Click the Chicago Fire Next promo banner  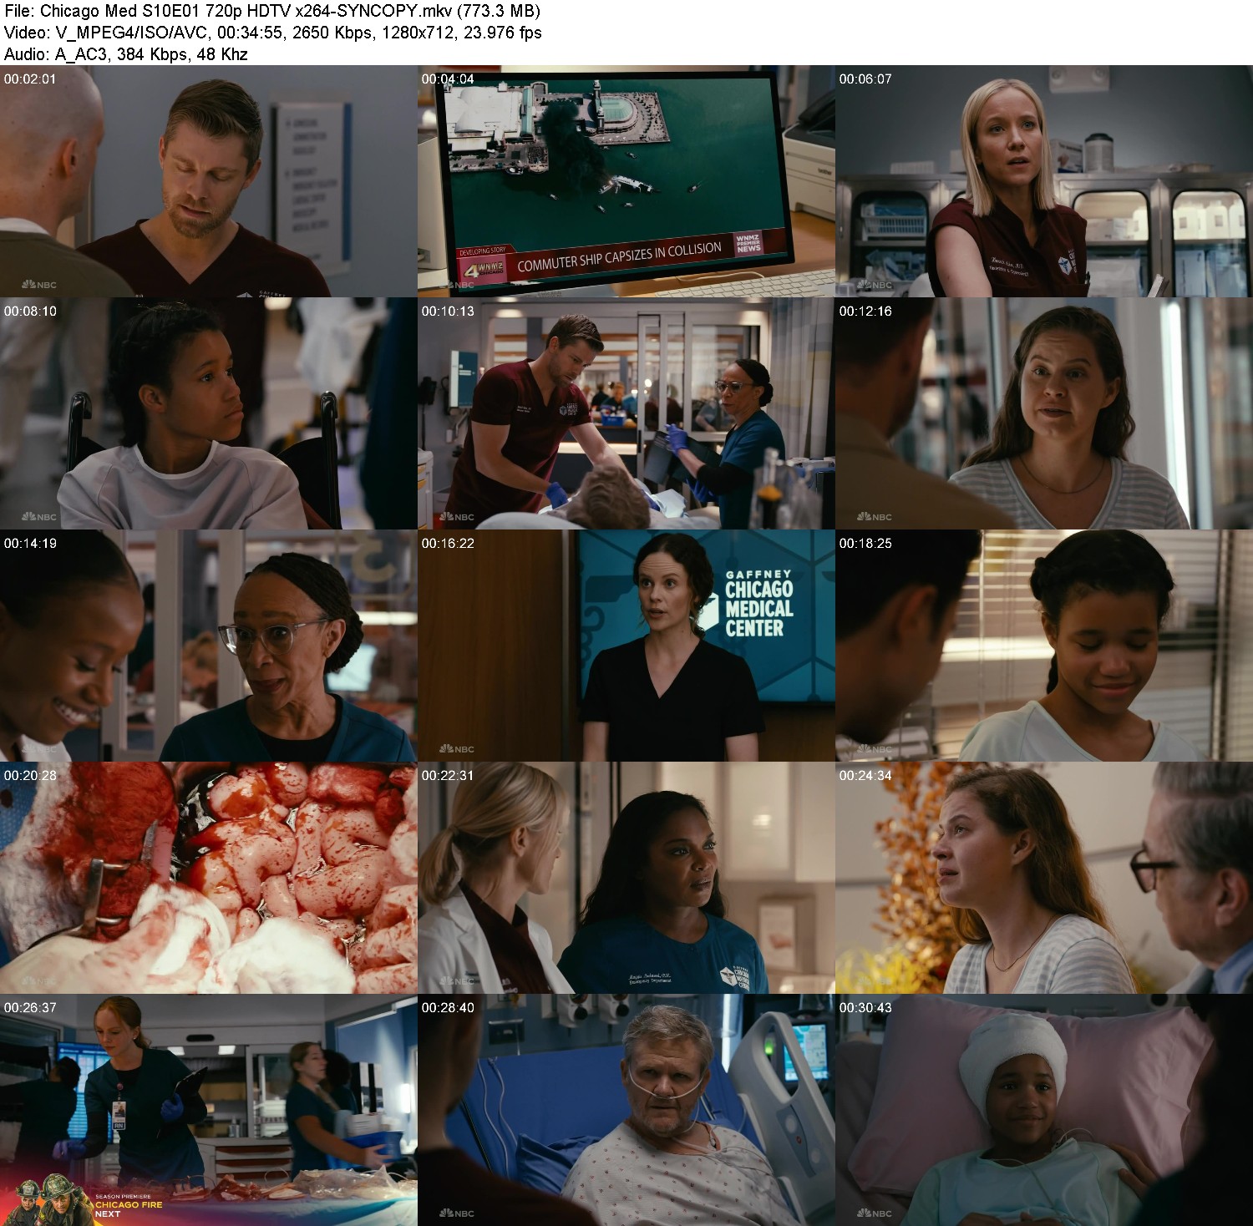click(84, 1199)
